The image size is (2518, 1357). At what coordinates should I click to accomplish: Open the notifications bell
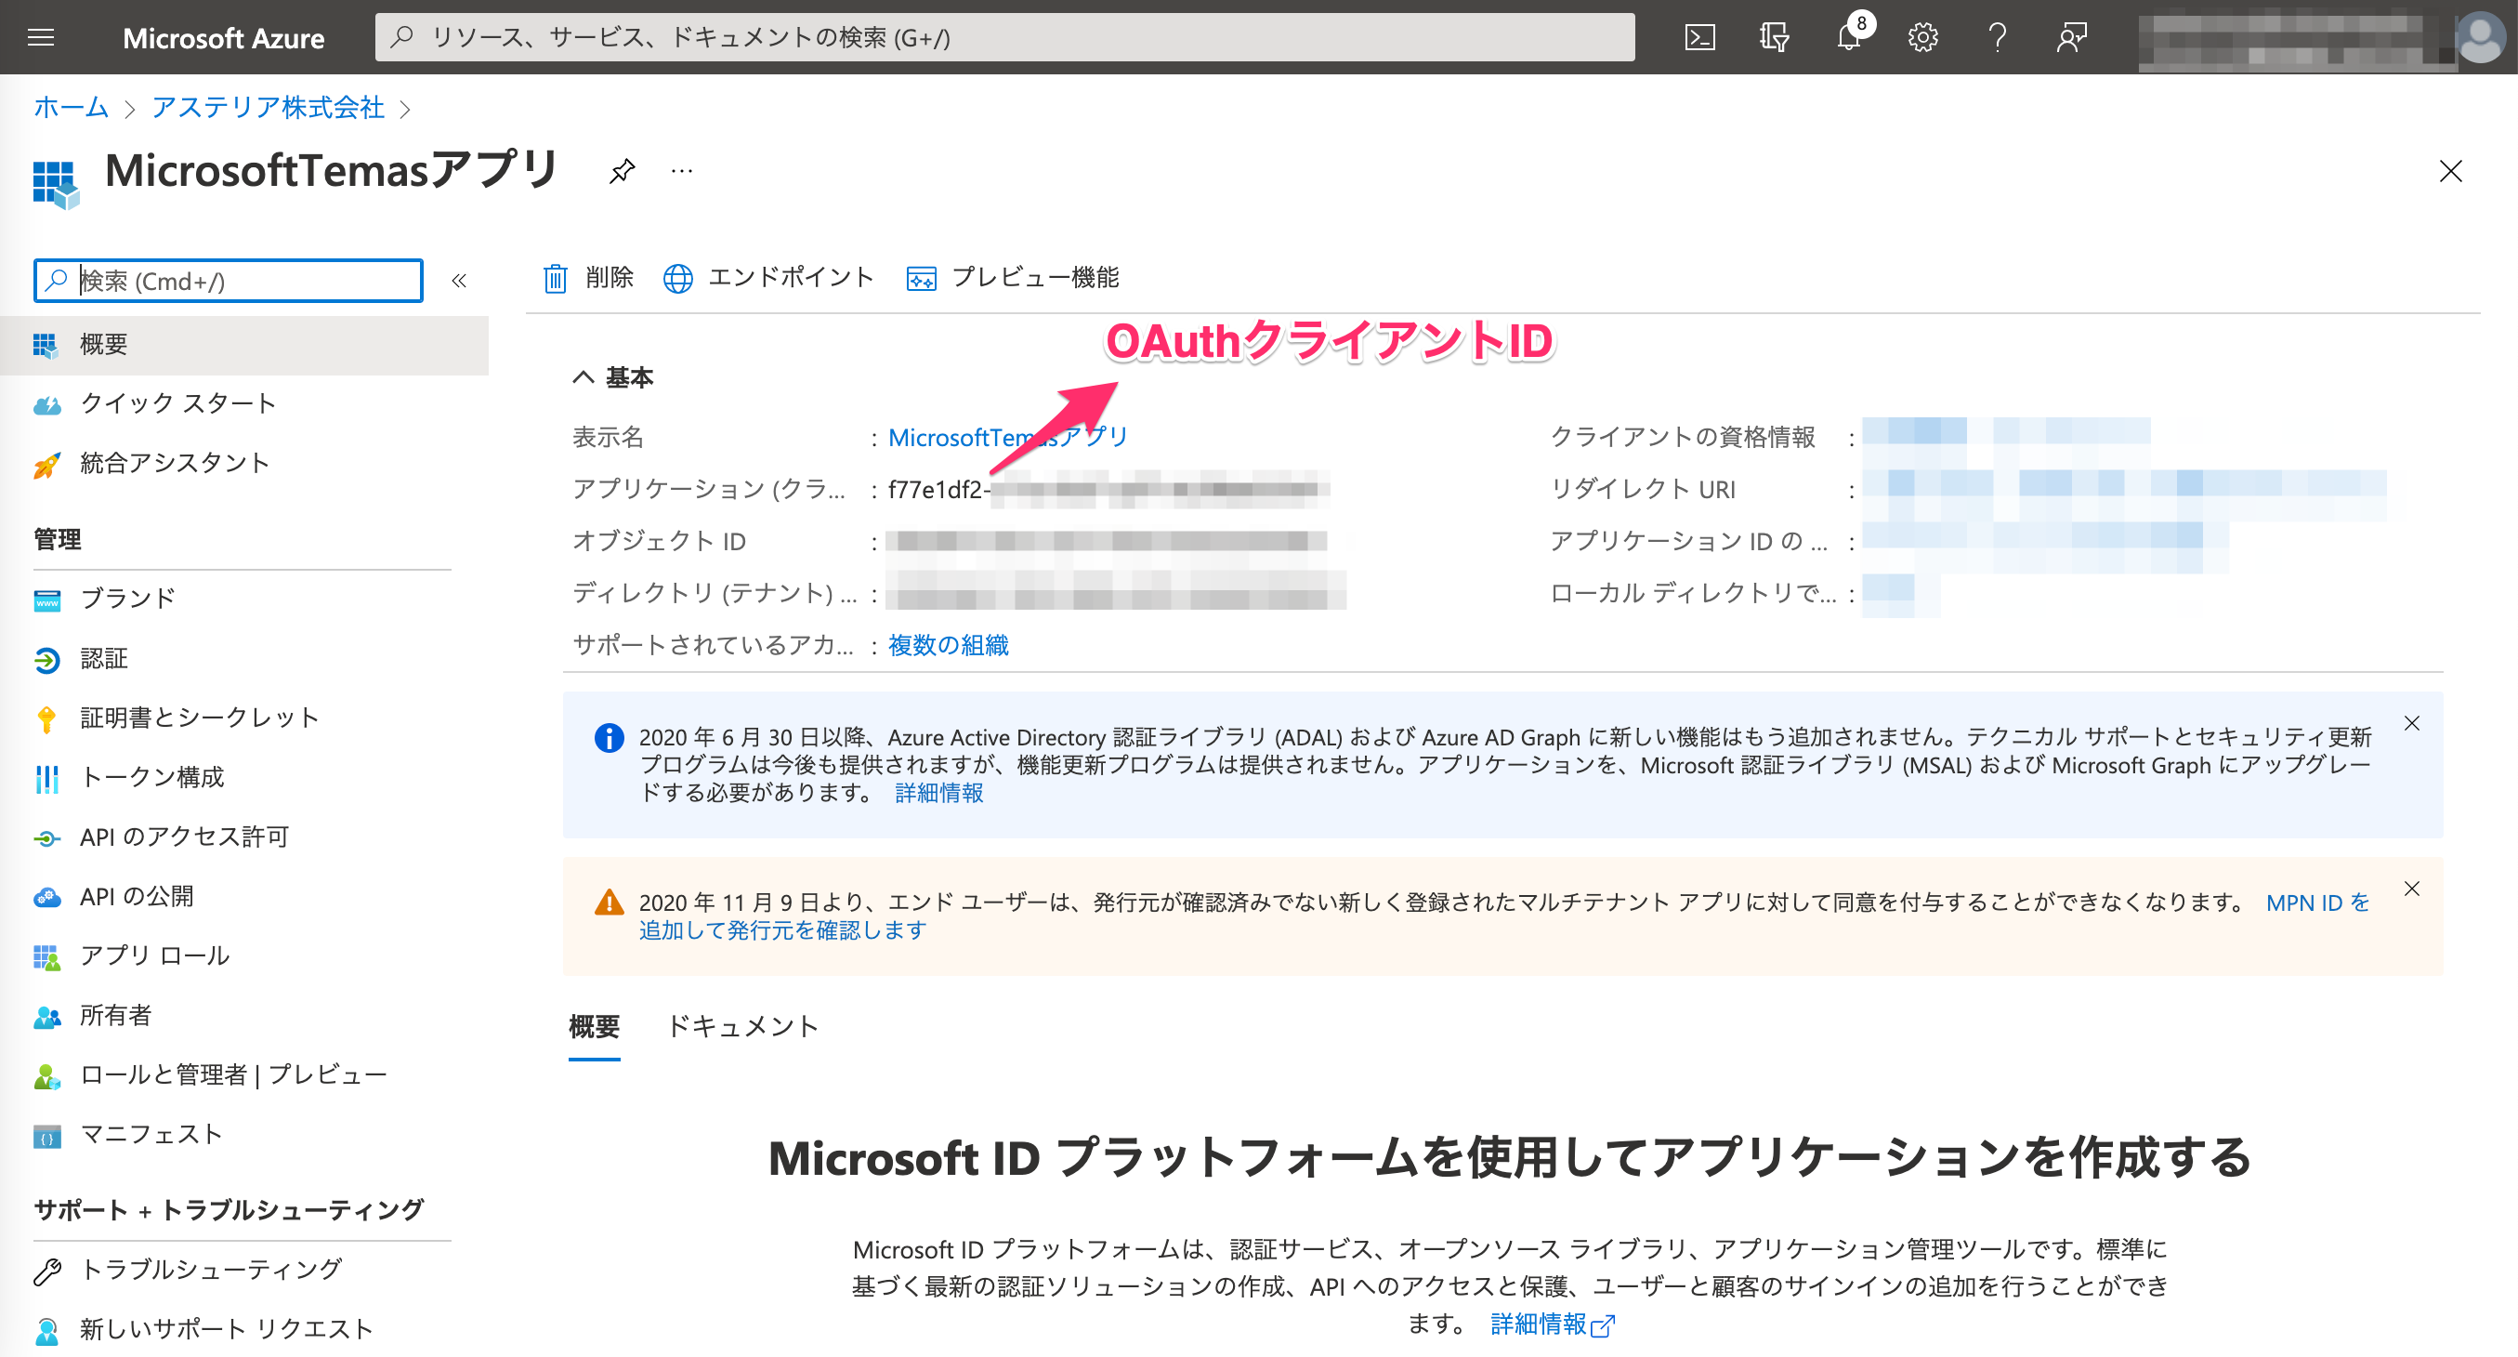click(1848, 37)
